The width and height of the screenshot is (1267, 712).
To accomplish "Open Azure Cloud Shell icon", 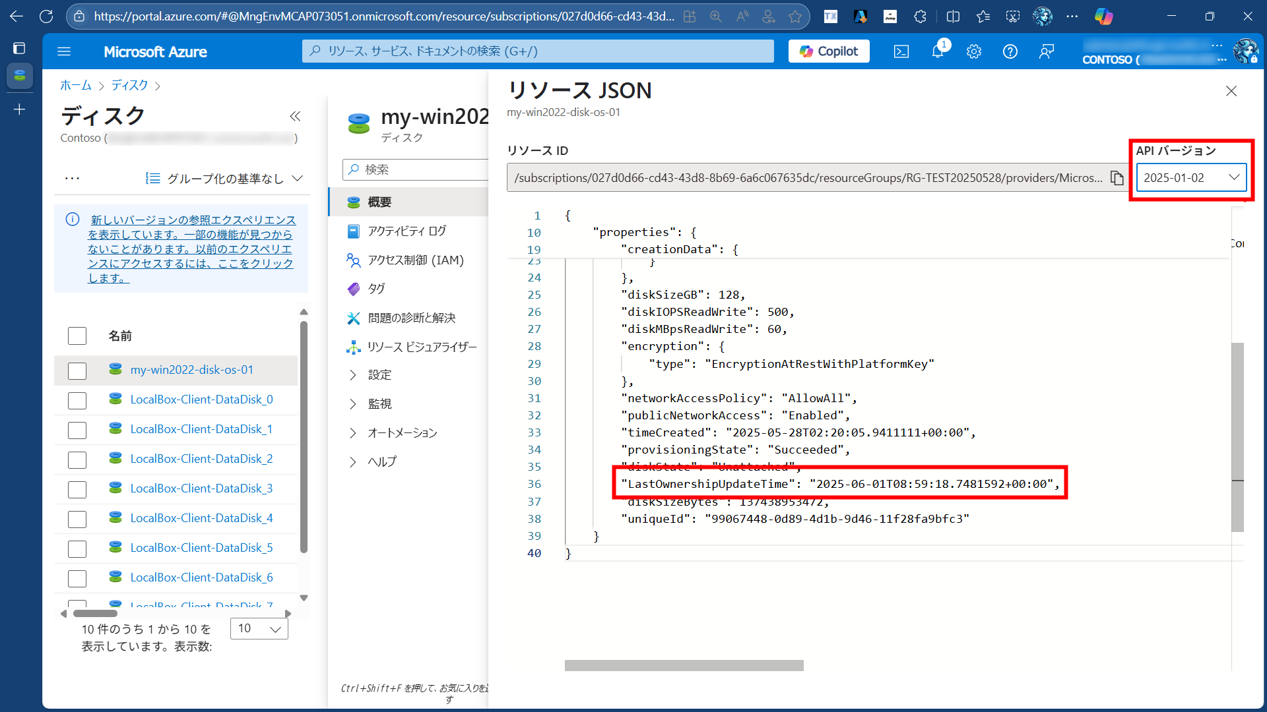I will click(x=901, y=51).
